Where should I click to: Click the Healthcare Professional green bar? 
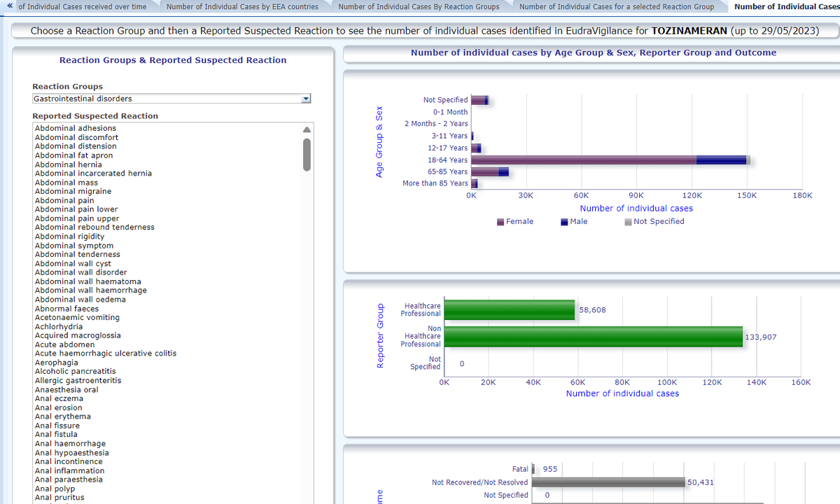pos(509,310)
